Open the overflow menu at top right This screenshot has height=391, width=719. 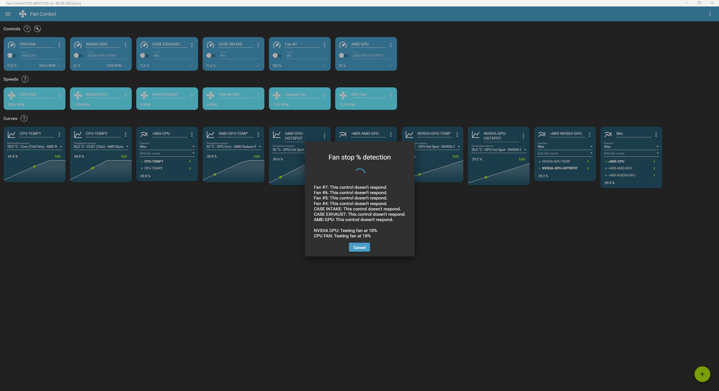click(x=710, y=14)
